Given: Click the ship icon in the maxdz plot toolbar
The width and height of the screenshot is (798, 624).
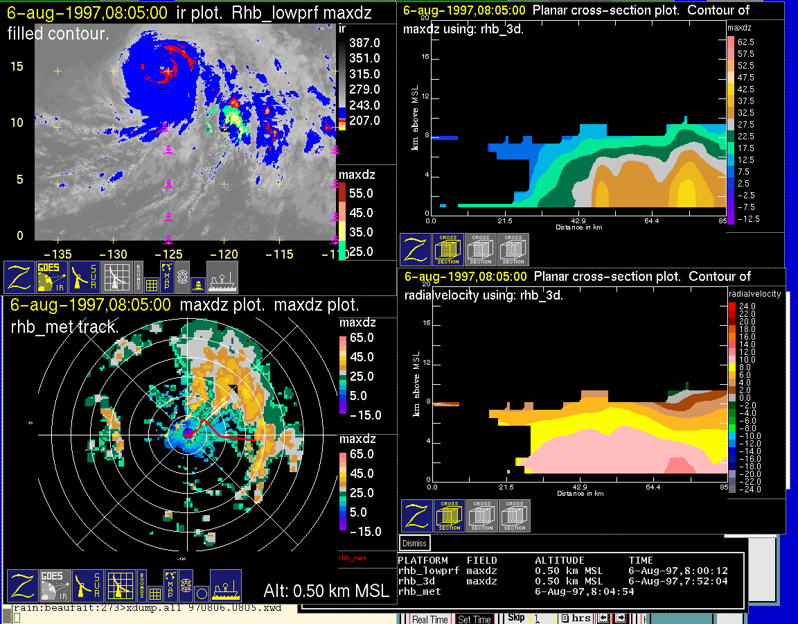Looking at the screenshot, I should (226, 586).
